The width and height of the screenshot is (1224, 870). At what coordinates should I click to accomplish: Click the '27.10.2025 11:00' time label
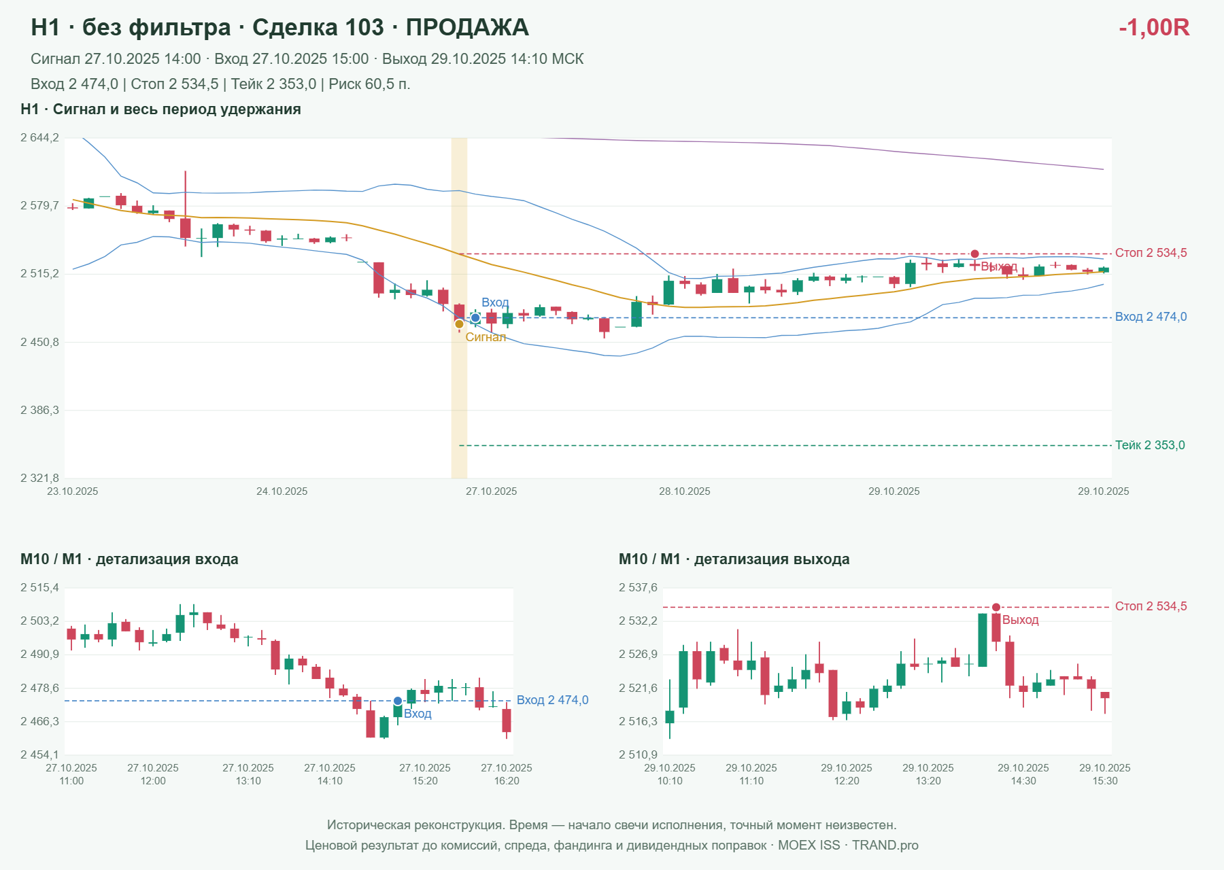pos(71,774)
